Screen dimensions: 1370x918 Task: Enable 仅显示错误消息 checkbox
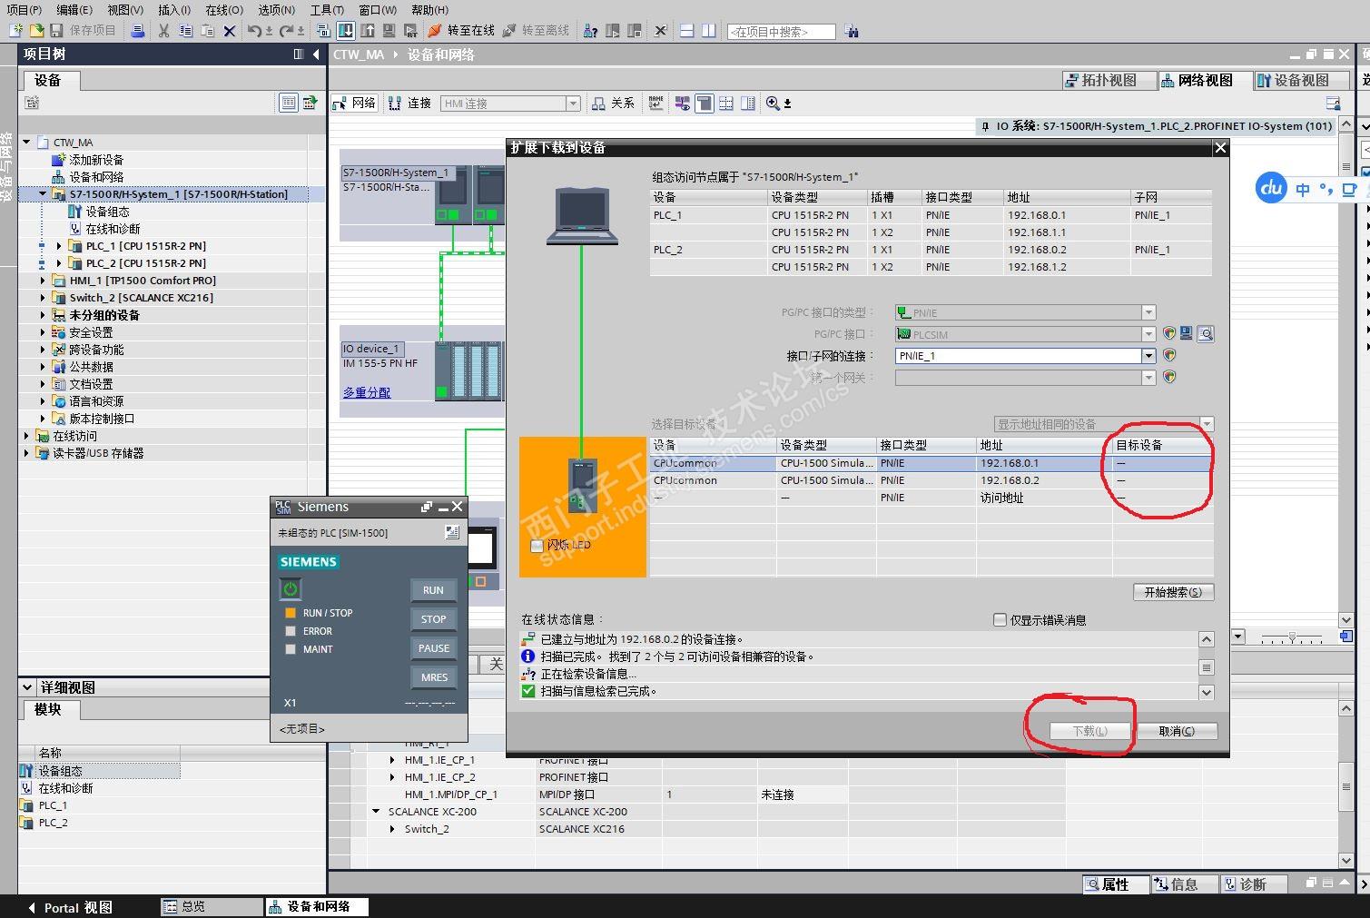[1000, 620]
